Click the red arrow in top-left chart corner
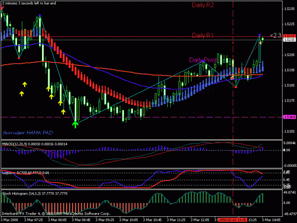297x223 pixels. (x=2, y=8)
